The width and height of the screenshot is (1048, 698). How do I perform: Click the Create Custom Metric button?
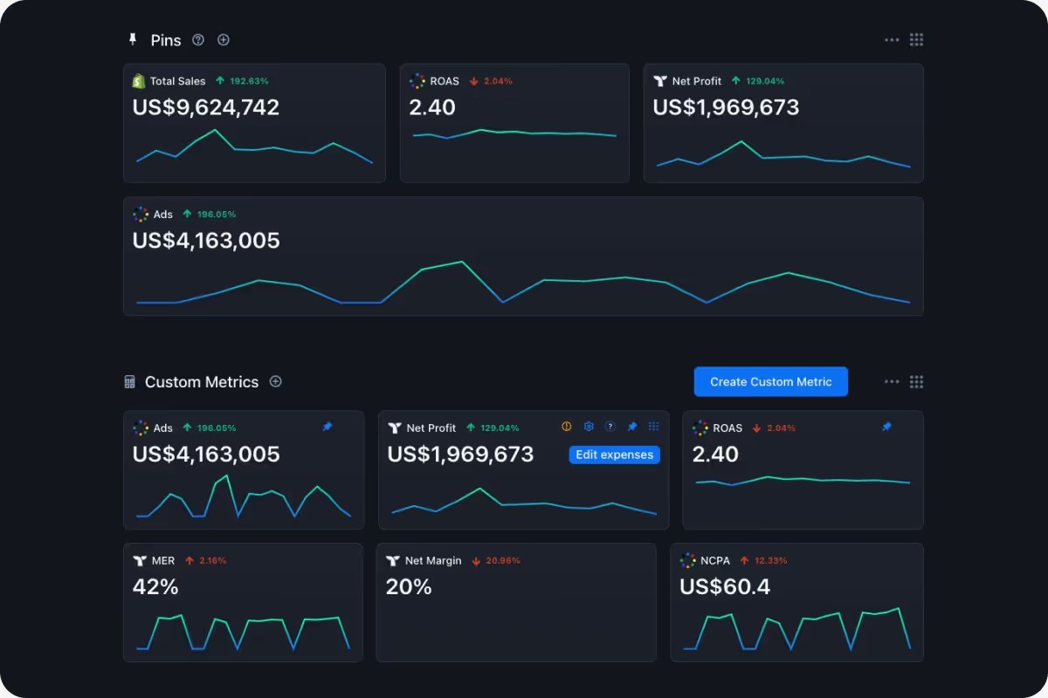pyautogui.click(x=770, y=381)
